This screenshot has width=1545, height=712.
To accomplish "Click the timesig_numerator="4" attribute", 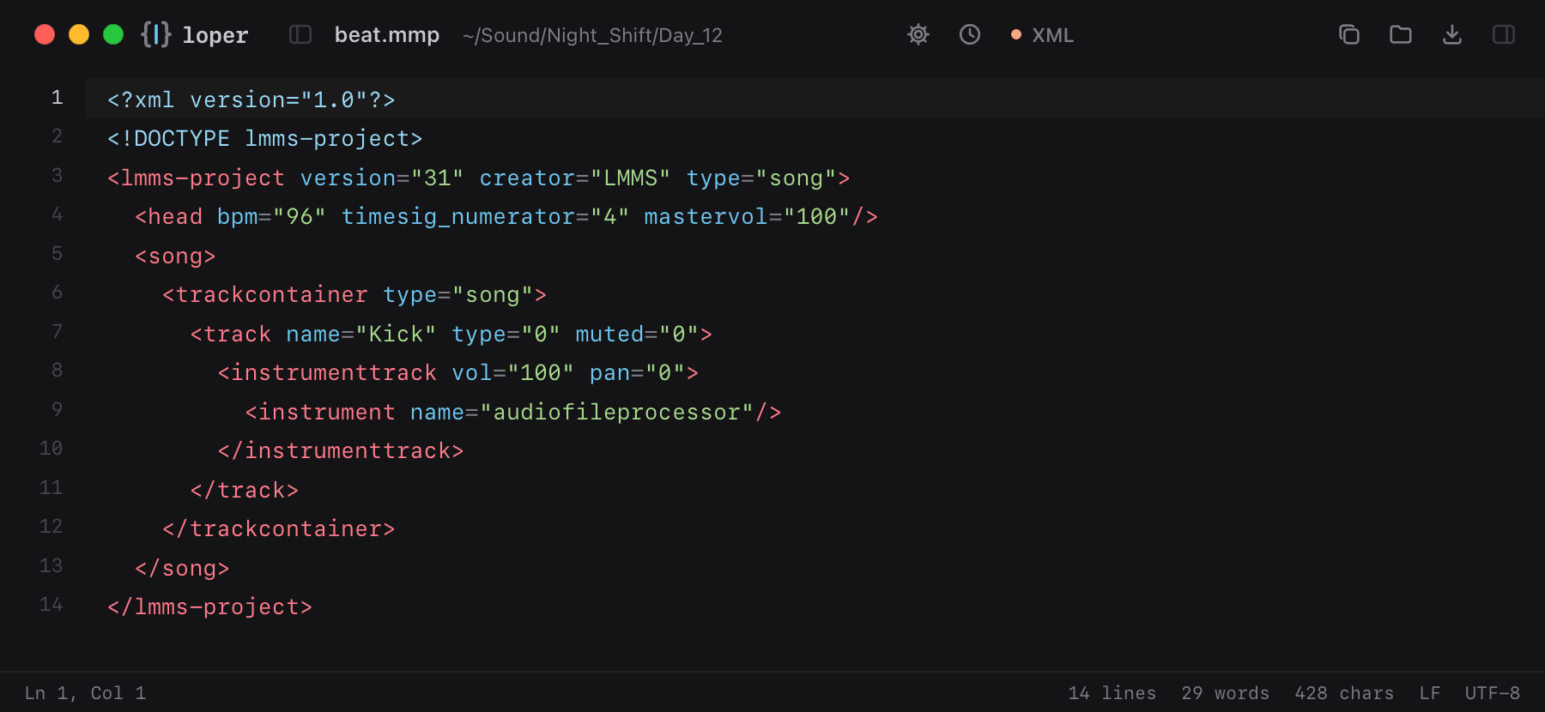I will click(486, 216).
